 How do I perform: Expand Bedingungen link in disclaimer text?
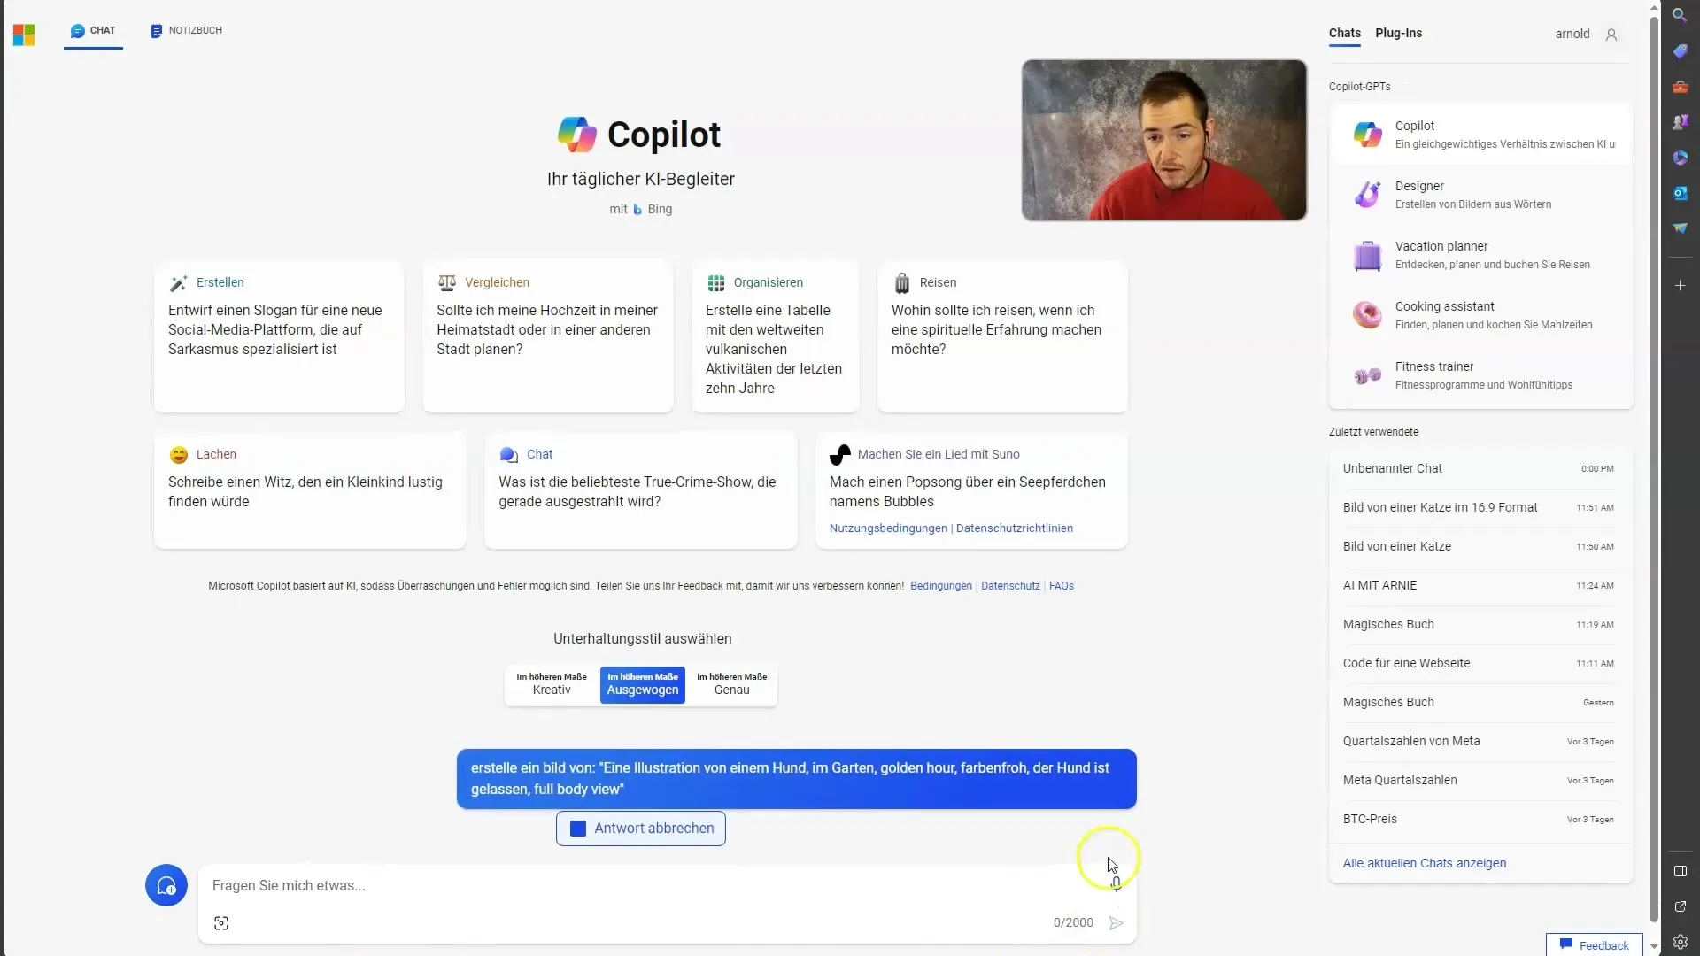coord(941,586)
